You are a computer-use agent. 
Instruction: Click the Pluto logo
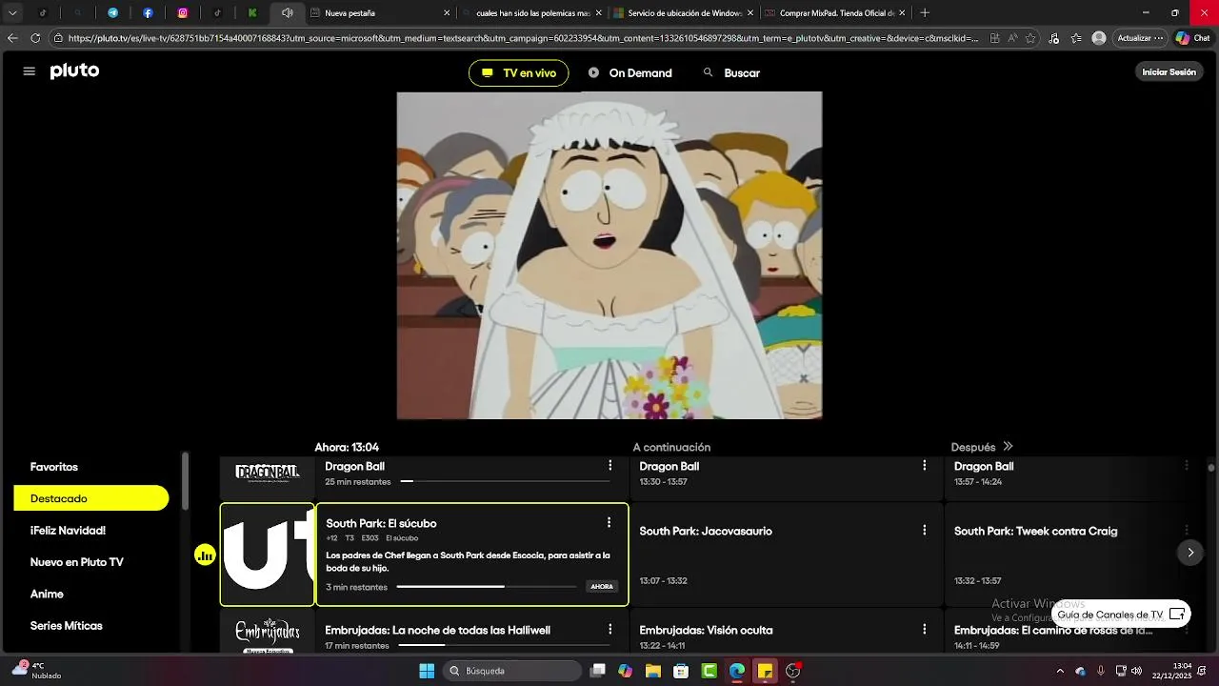tap(74, 71)
